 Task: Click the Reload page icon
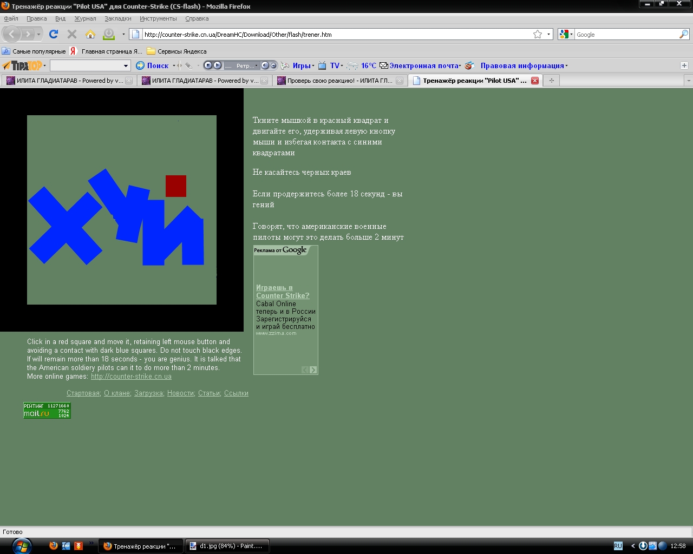54,34
